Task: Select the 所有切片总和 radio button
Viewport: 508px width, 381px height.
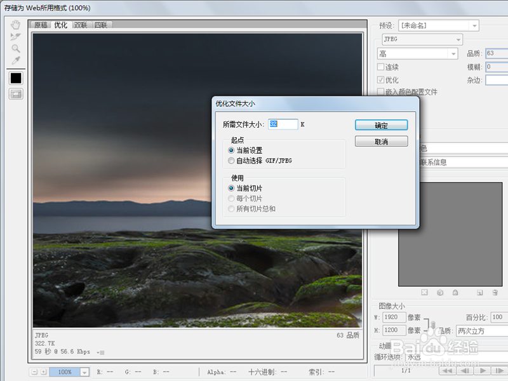Action: (231, 209)
